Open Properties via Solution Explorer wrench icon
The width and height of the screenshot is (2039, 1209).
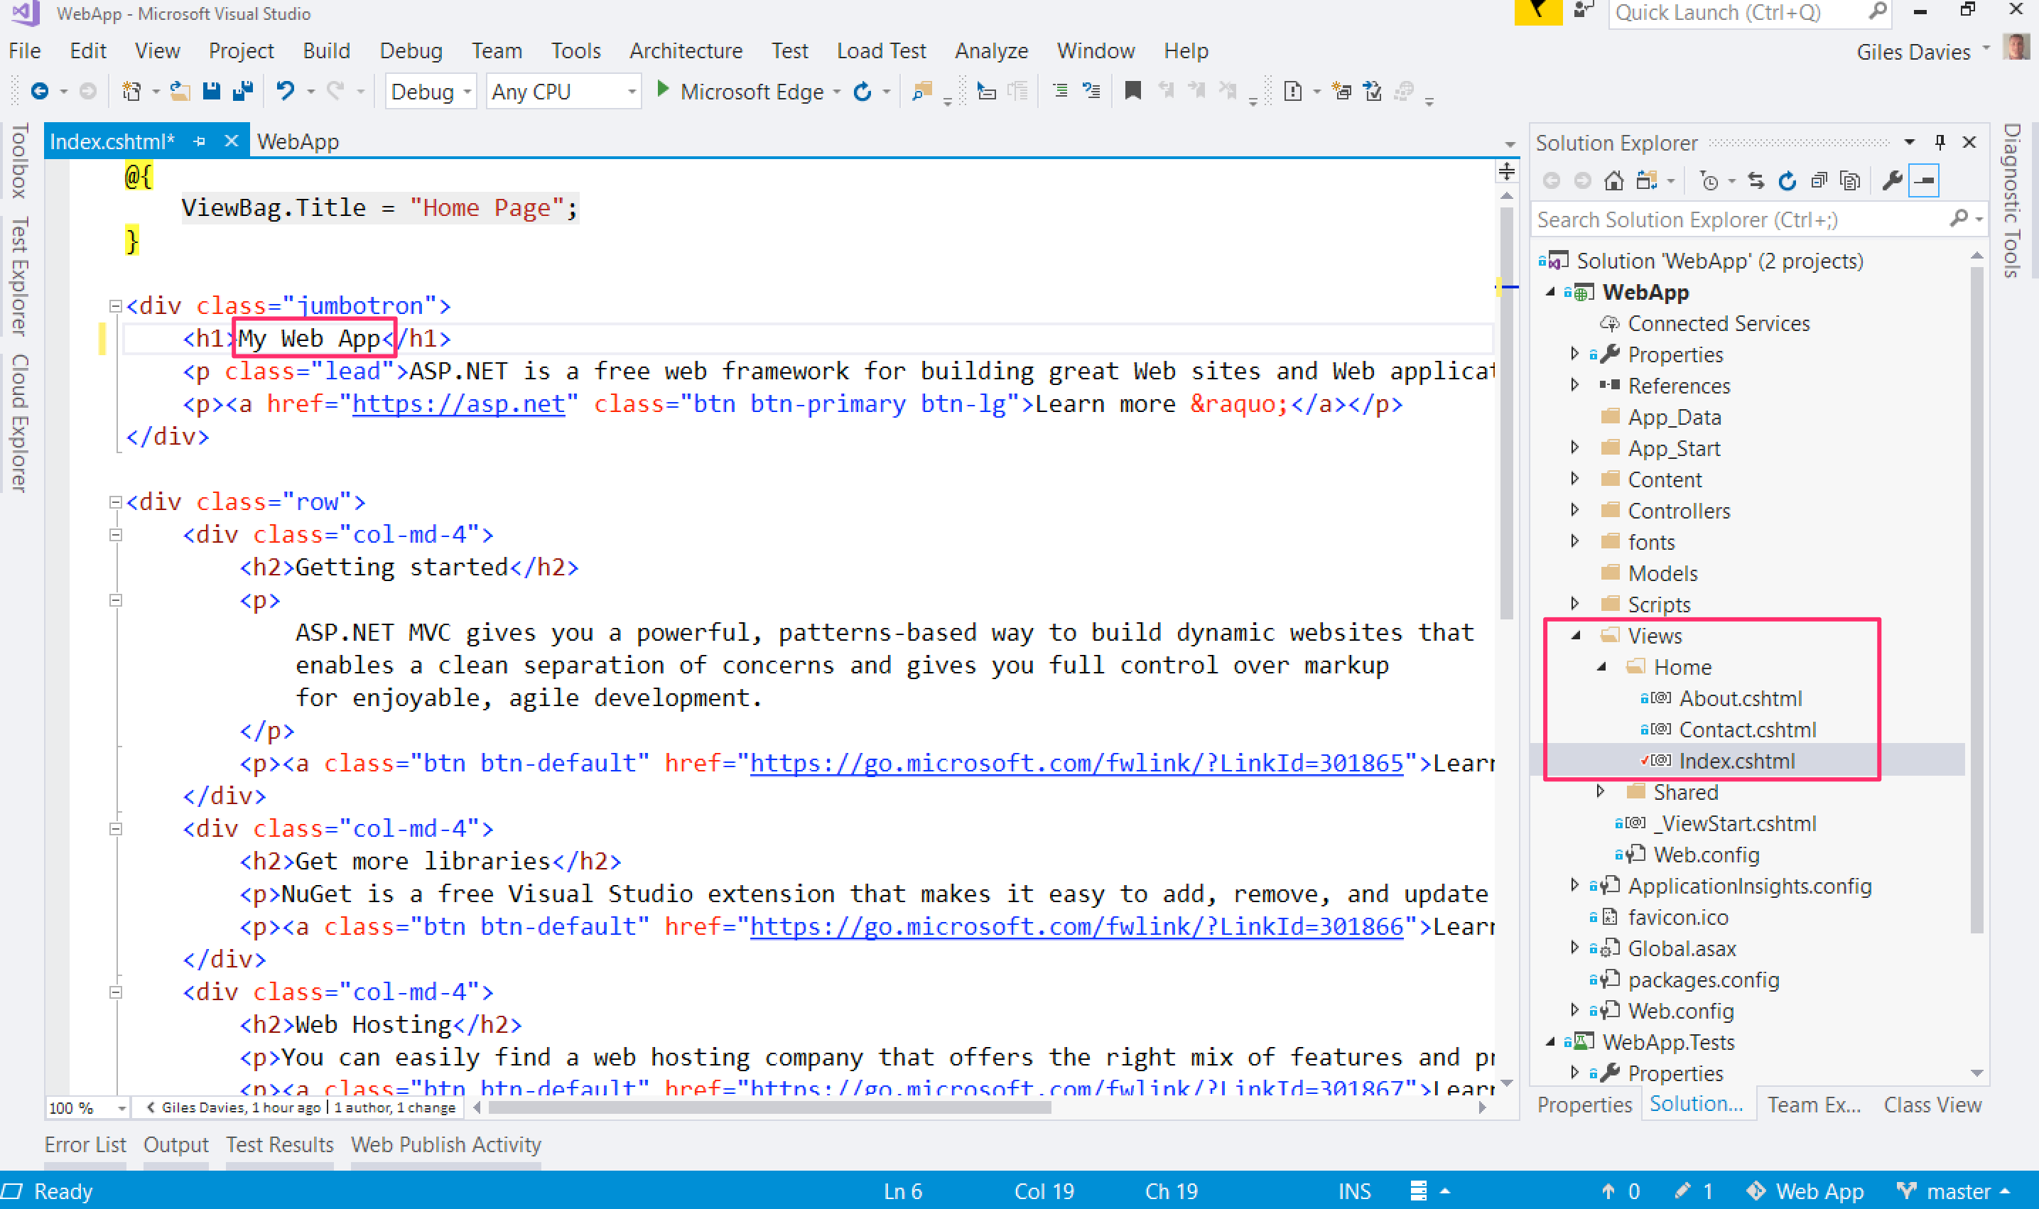[1891, 181]
